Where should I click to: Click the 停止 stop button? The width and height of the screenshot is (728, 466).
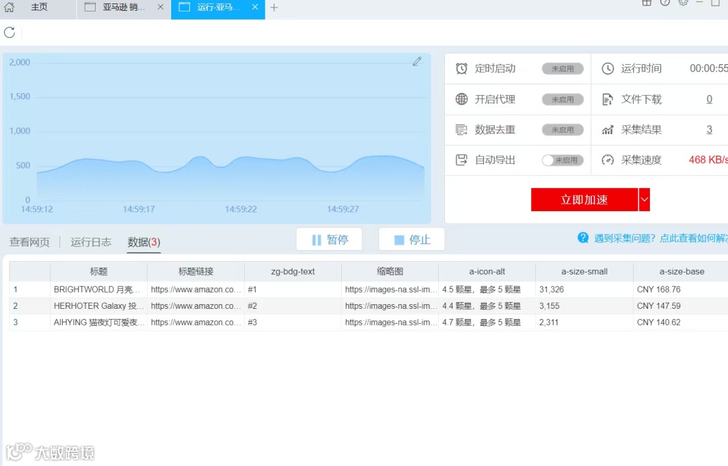point(412,239)
